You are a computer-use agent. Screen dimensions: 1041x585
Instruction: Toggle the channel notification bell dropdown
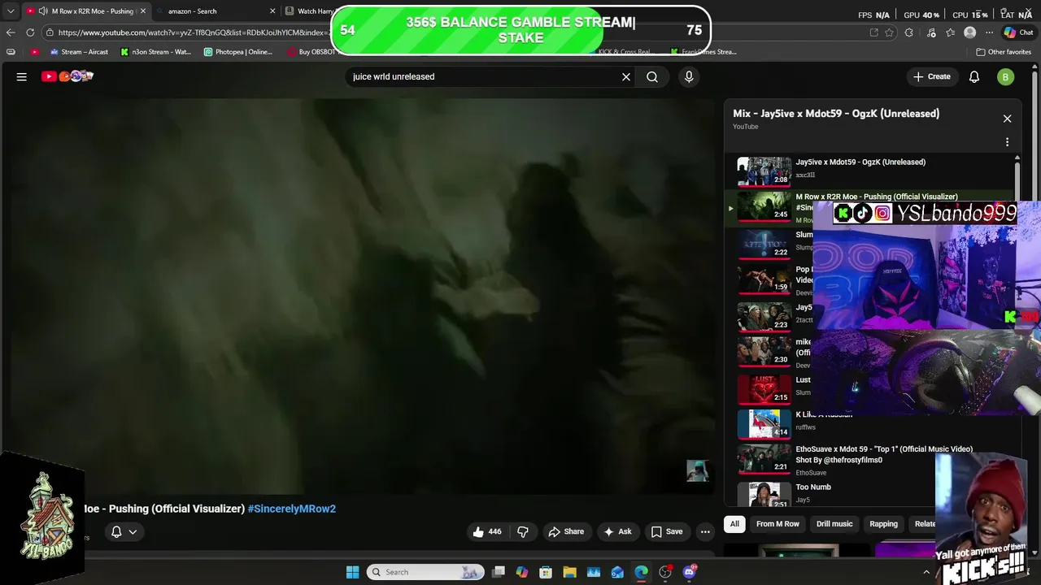123,531
